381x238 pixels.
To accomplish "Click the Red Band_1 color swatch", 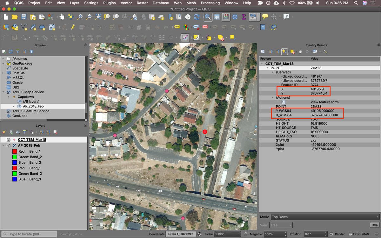I will click(x=15, y=151).
